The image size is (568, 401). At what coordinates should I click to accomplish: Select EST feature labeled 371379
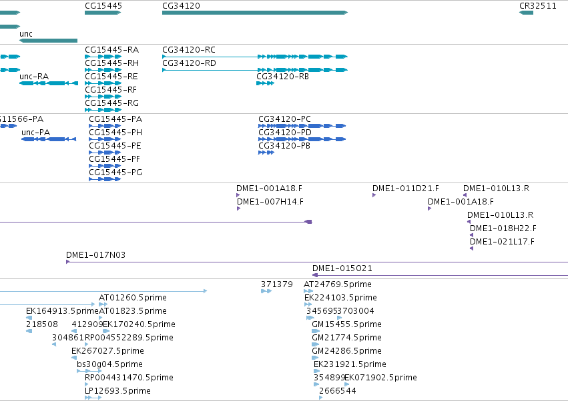[x=277, y=284]
